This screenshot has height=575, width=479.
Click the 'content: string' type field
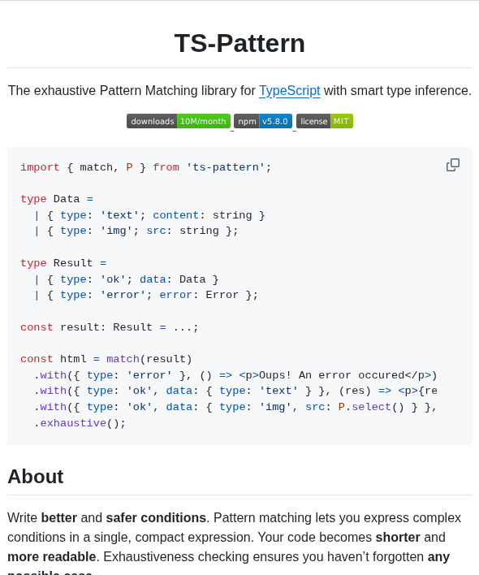point(202,215)
